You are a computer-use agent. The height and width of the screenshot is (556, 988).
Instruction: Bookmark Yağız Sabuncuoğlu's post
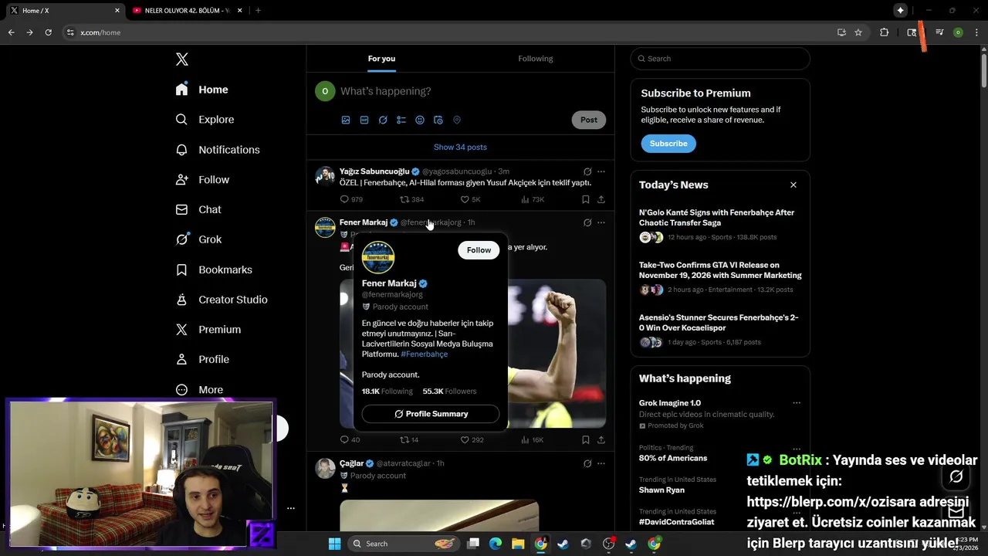(586, 199)
